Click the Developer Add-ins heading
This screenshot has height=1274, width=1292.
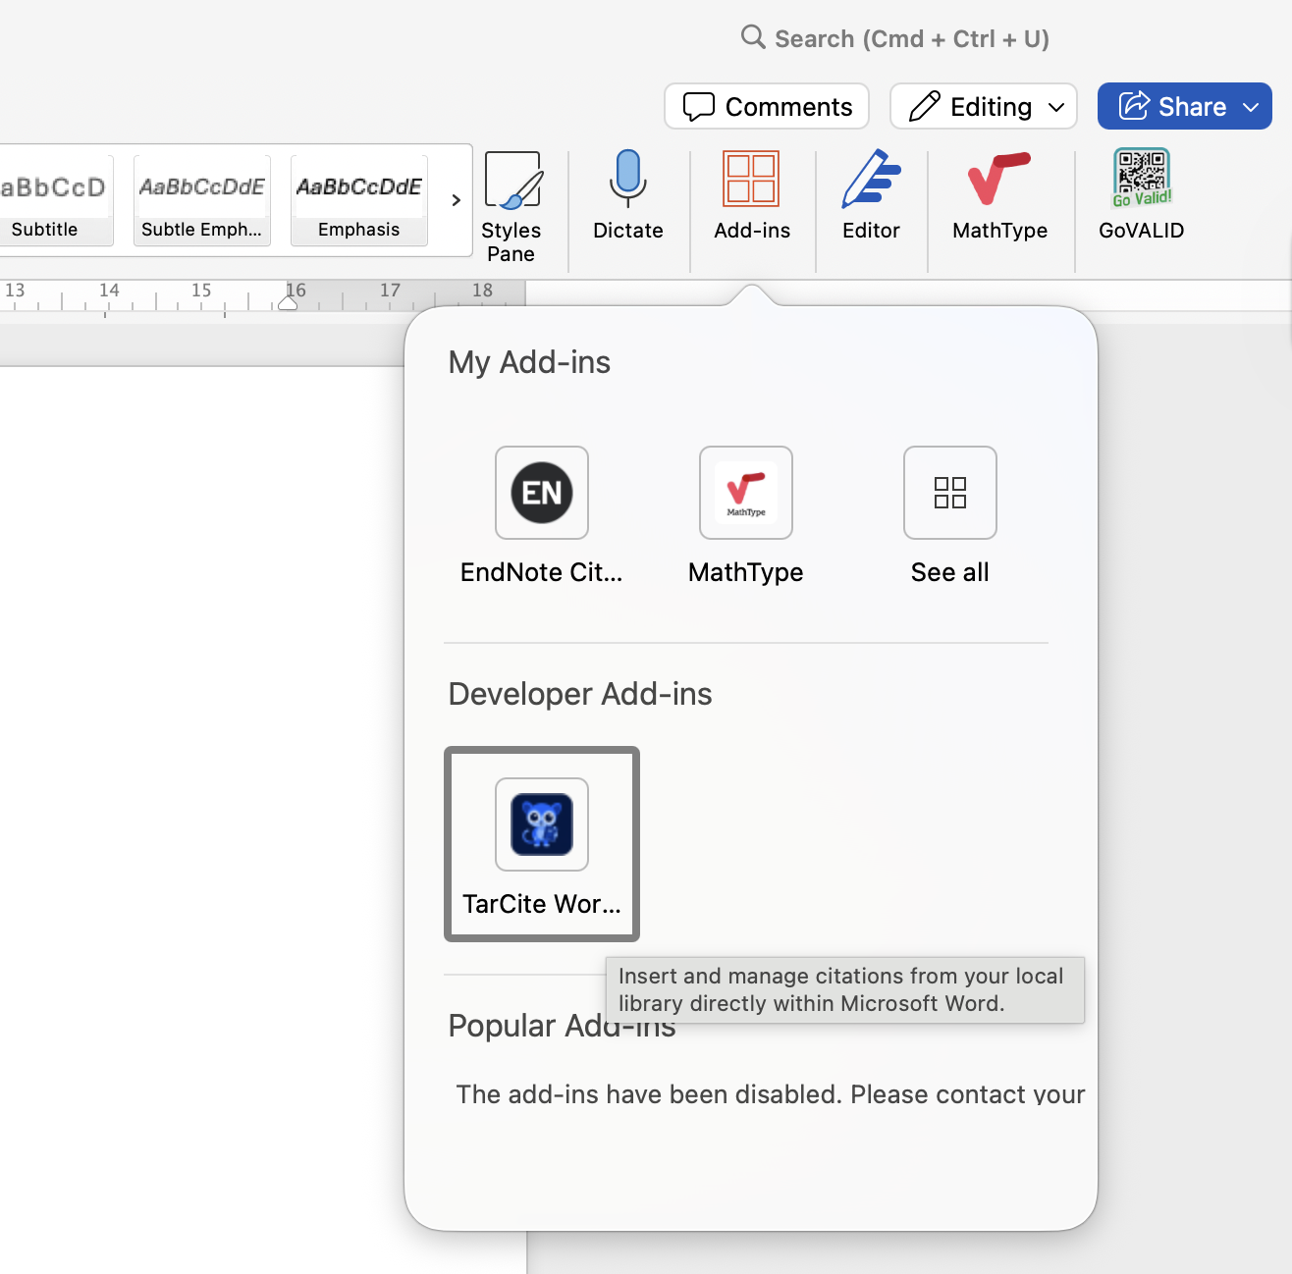(x=580, y=694)
